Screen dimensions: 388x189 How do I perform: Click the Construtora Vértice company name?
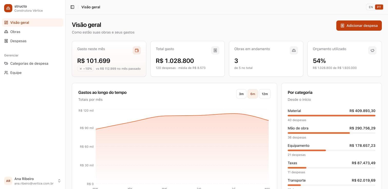(x=28, y=11)
